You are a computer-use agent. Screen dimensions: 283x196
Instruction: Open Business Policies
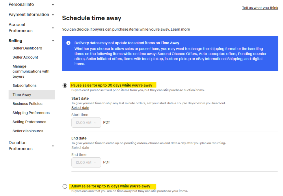click(28, 104)
